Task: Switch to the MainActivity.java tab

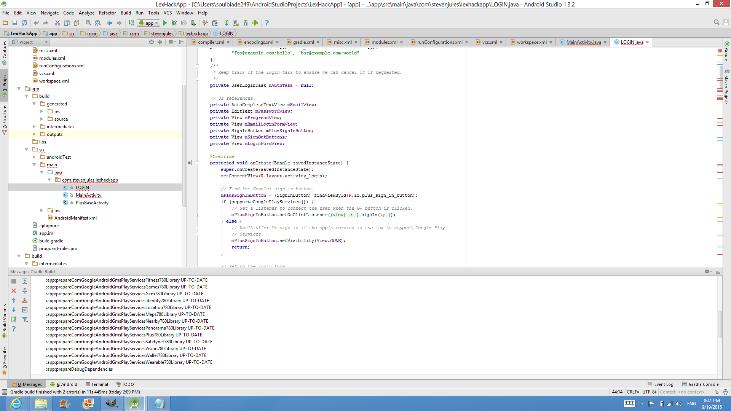Action: click(x=583, y=42)
